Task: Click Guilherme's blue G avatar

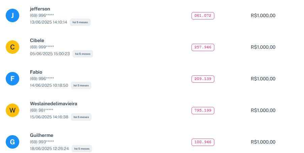Action: tap(12, 142)
